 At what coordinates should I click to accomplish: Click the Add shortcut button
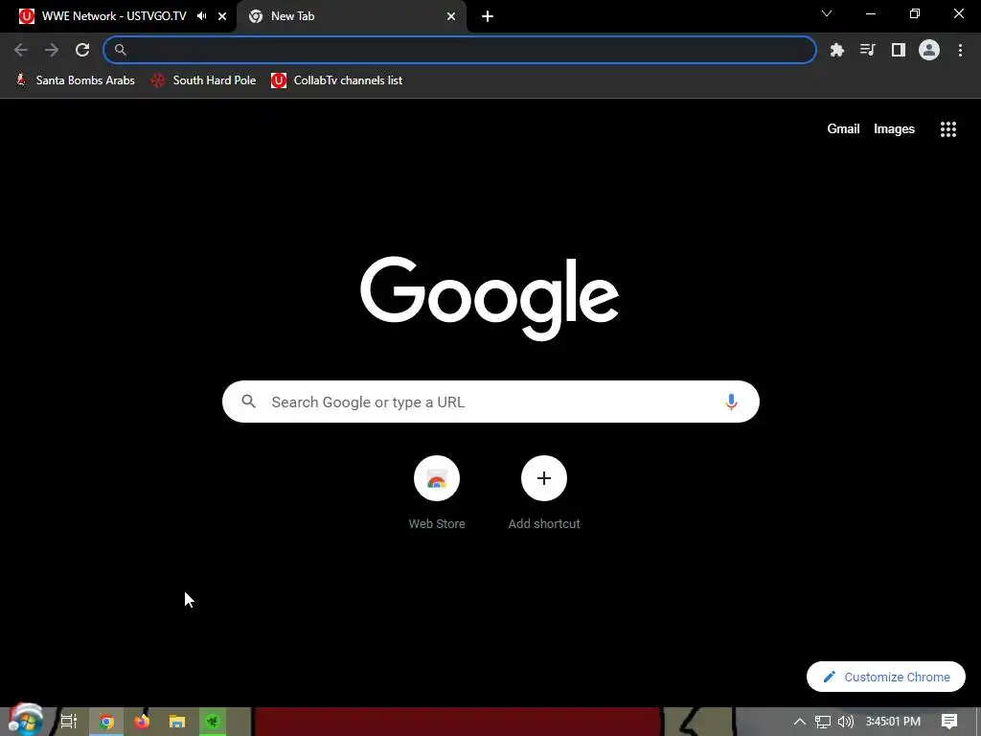point(544,494)
